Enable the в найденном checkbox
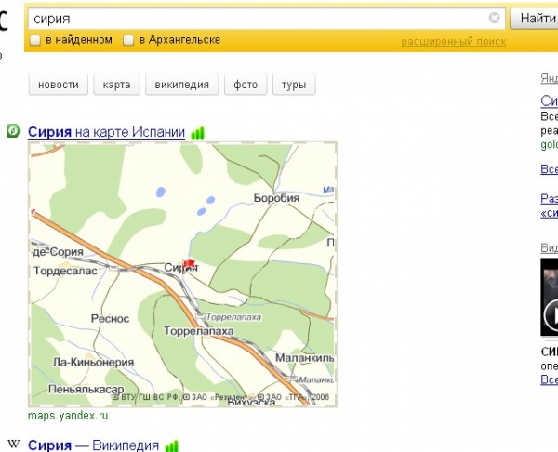 (35, 40)
